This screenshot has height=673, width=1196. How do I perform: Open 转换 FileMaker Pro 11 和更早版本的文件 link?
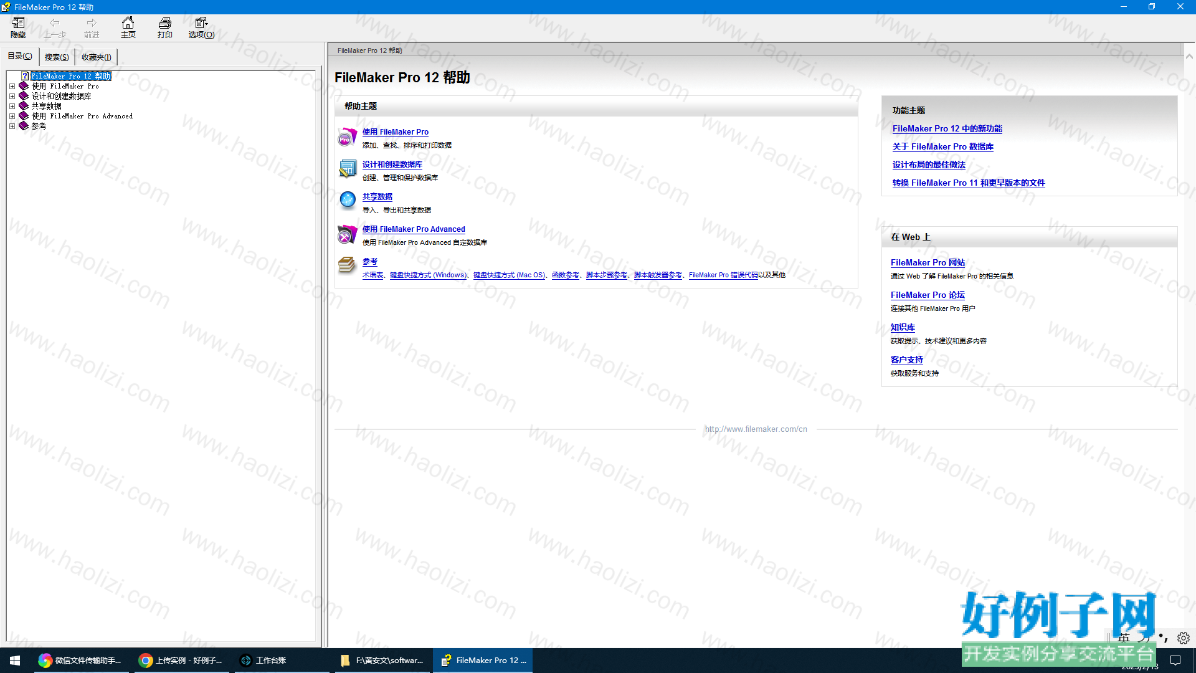[969, 183]
